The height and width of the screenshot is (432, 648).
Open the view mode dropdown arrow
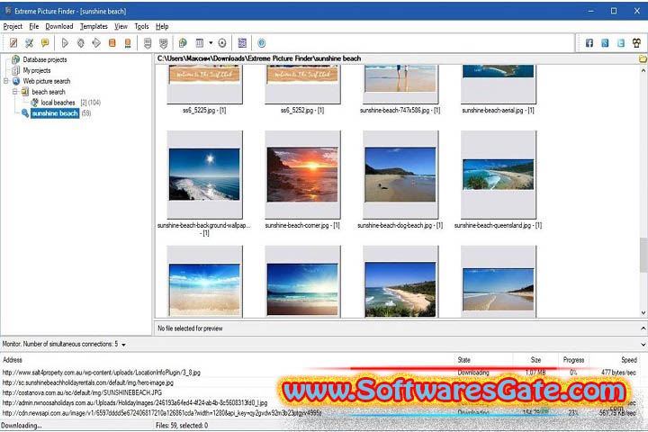(x=211, y=43)
